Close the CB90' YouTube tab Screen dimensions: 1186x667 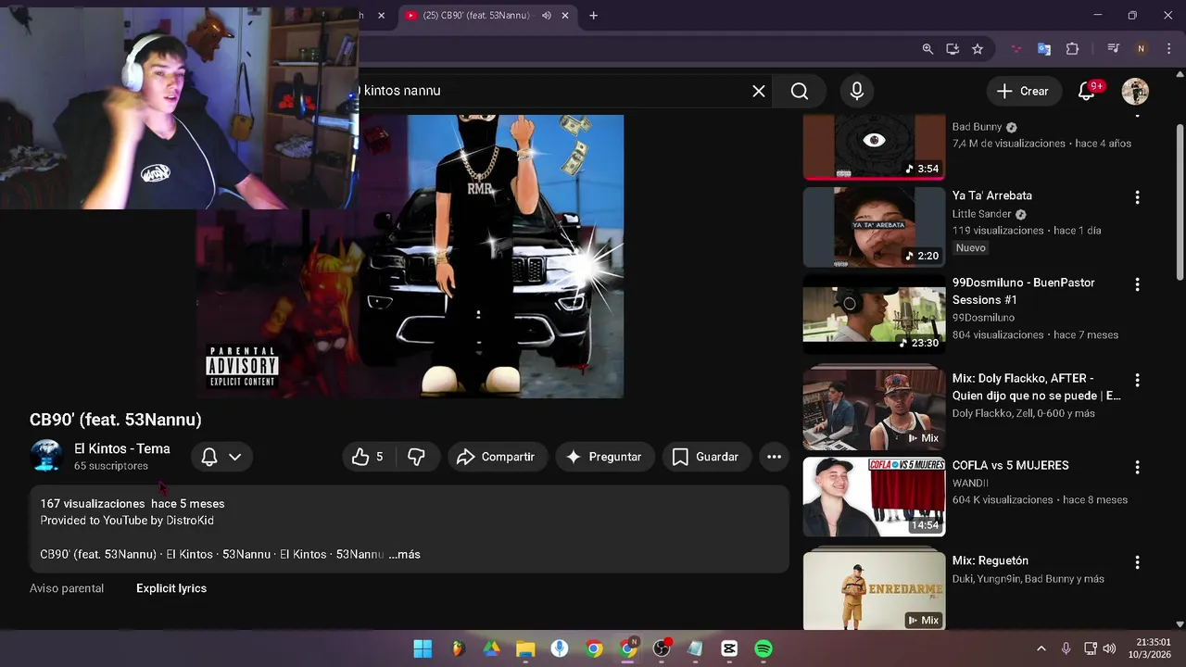pos(565,15)
